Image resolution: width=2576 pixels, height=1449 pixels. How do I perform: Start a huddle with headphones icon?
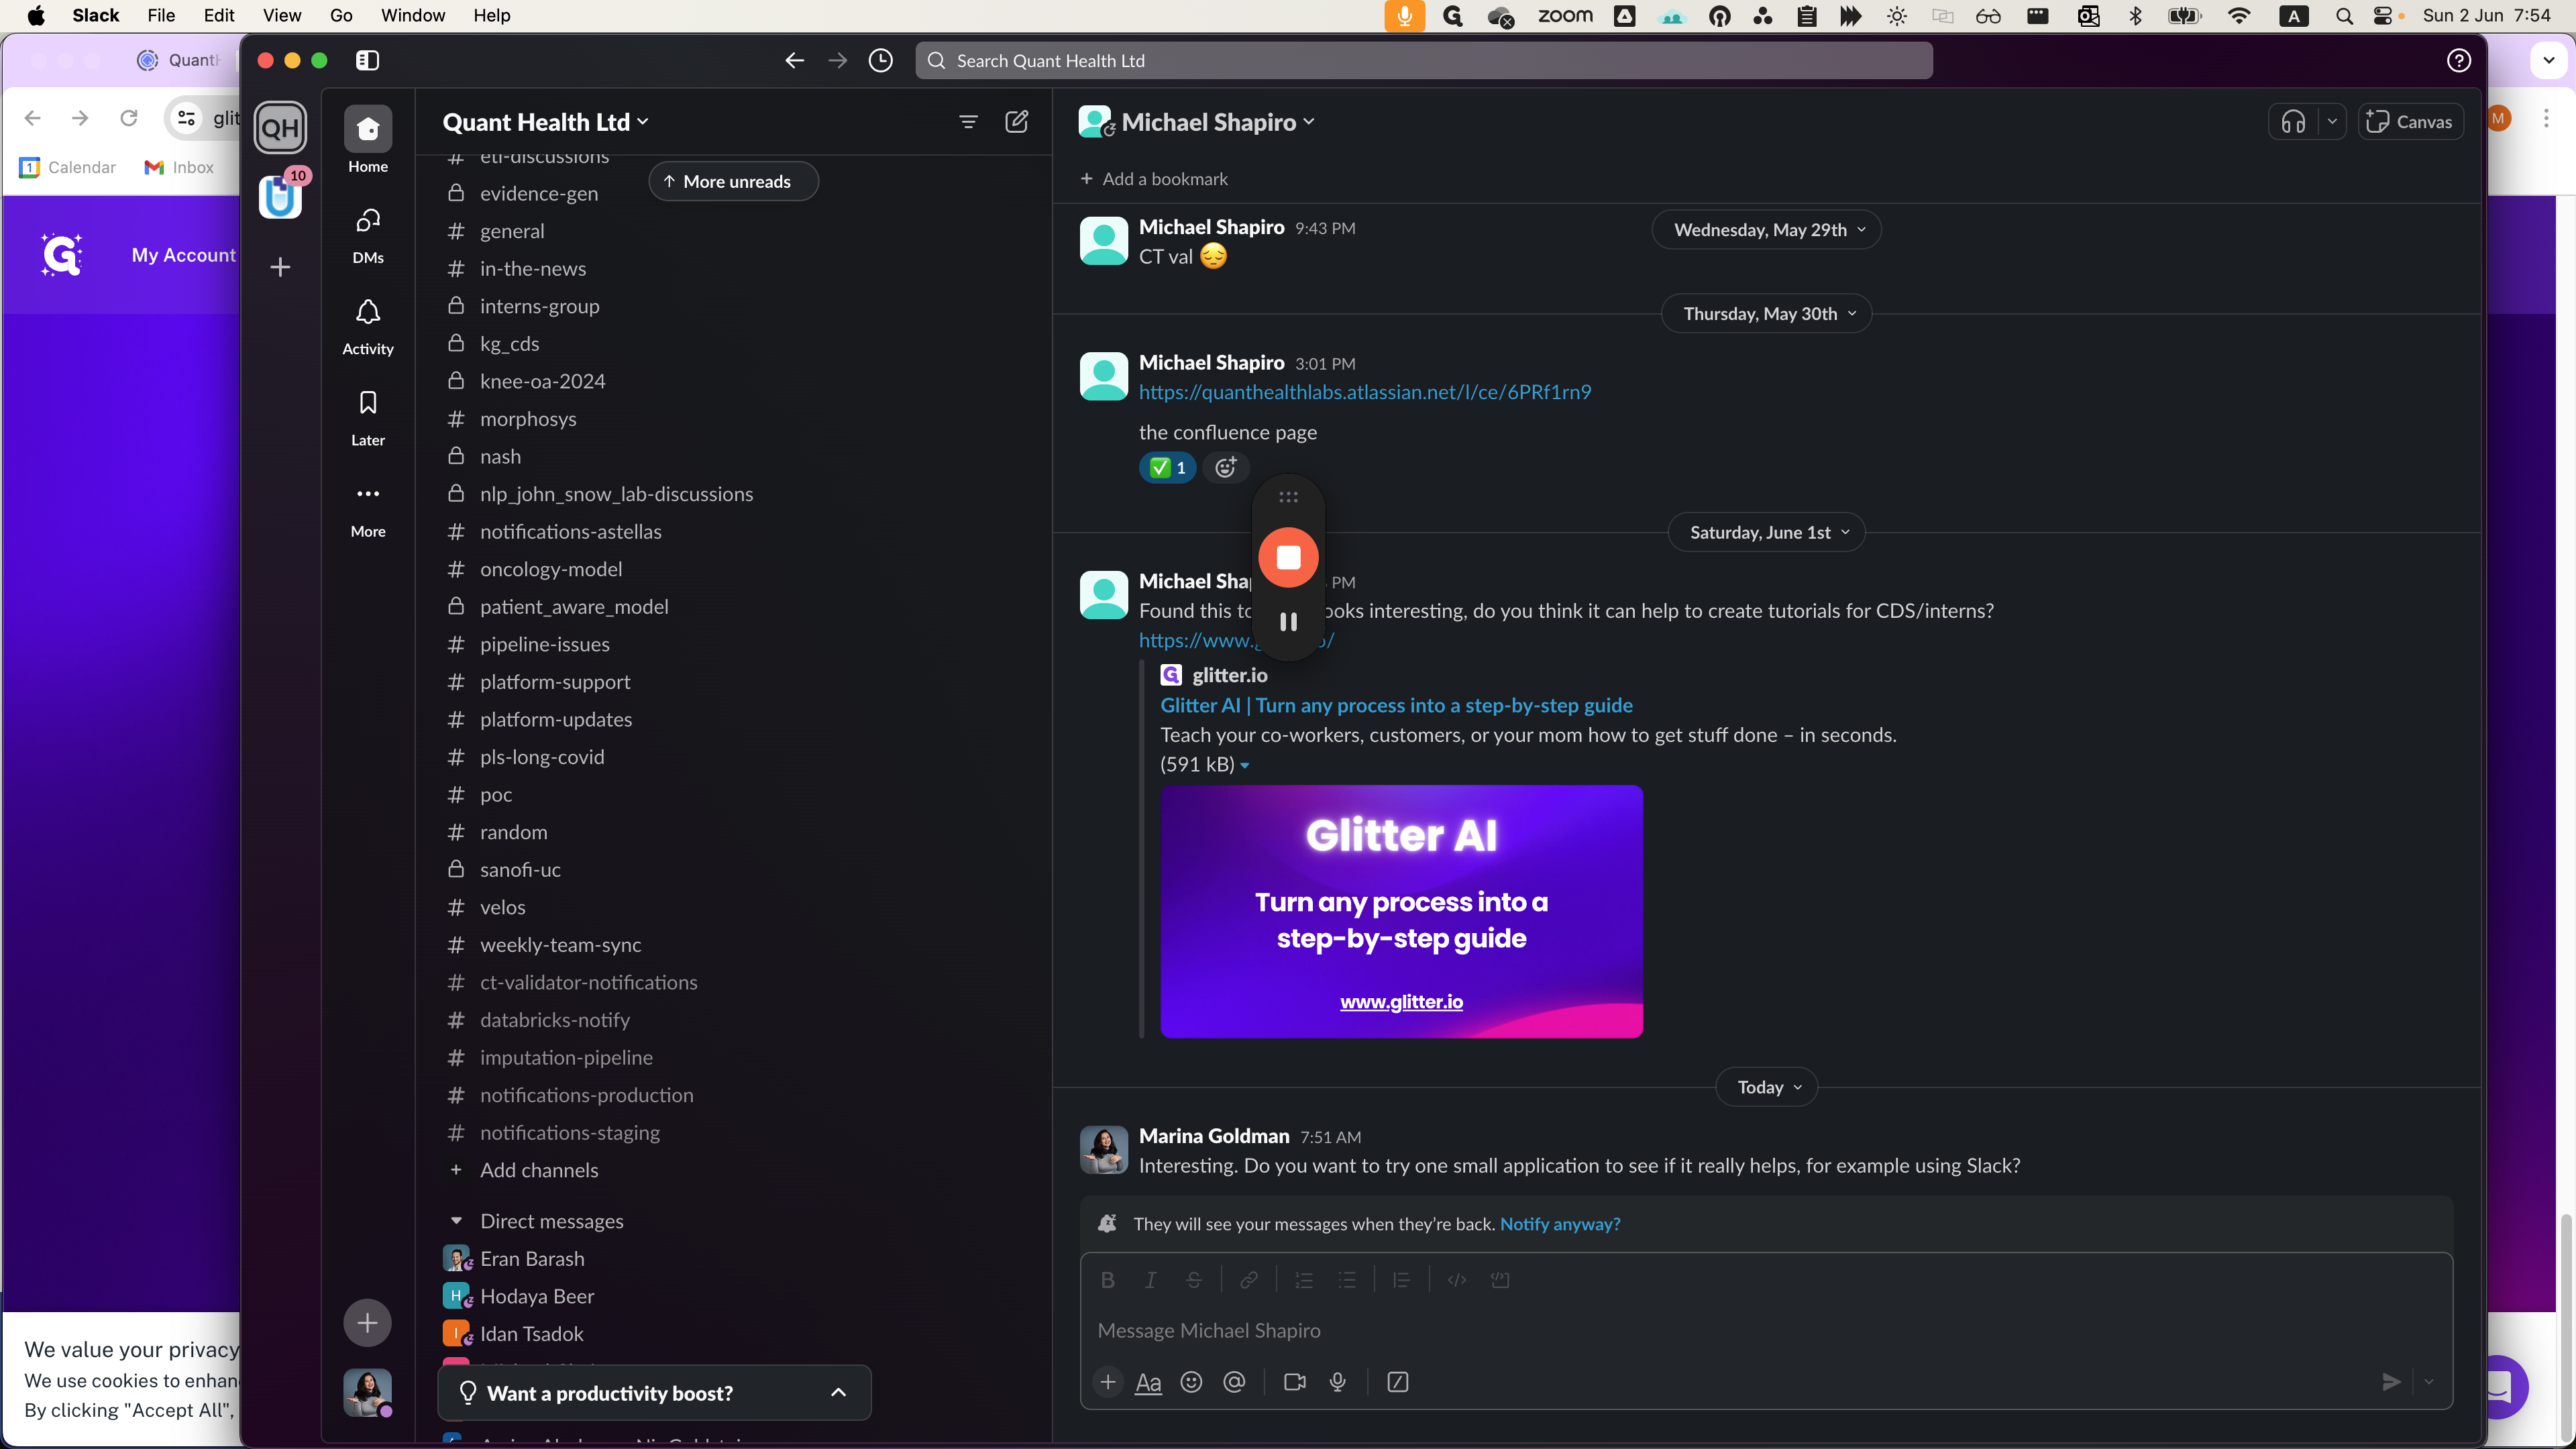coord(2293,122)
